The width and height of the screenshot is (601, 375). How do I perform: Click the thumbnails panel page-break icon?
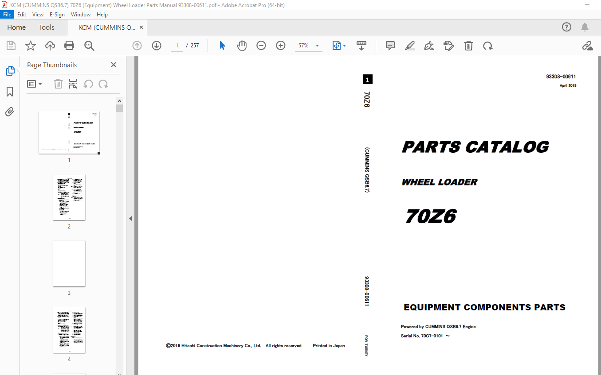click(x=73, y=84)
